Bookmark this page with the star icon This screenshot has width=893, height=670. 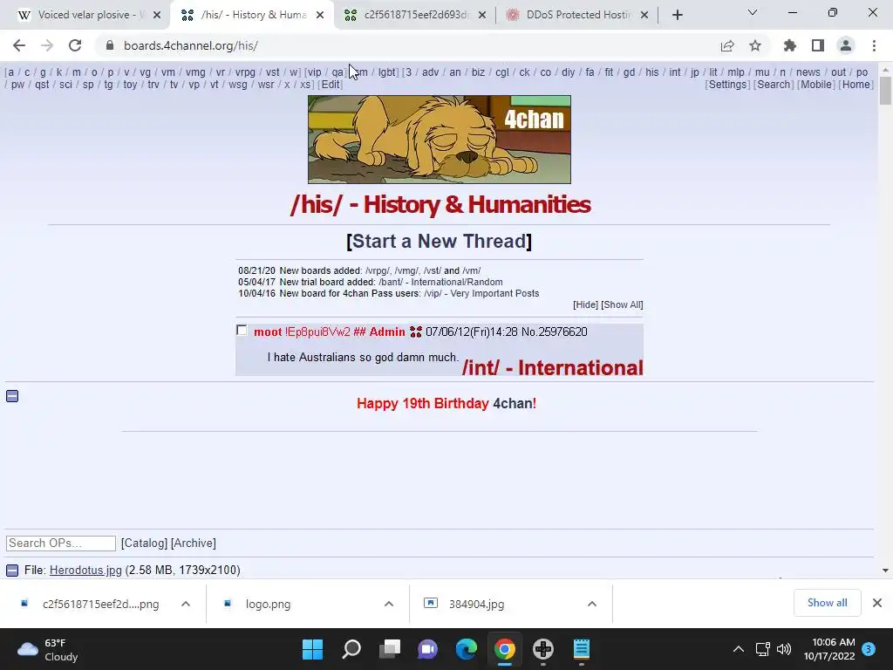(755, 45)
